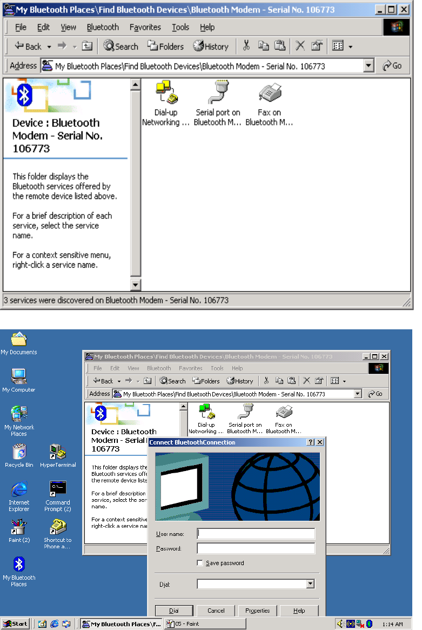Click Folders in top window toolbar
The height and width of the screenshot is (630, 422).
tap(165, 46)
